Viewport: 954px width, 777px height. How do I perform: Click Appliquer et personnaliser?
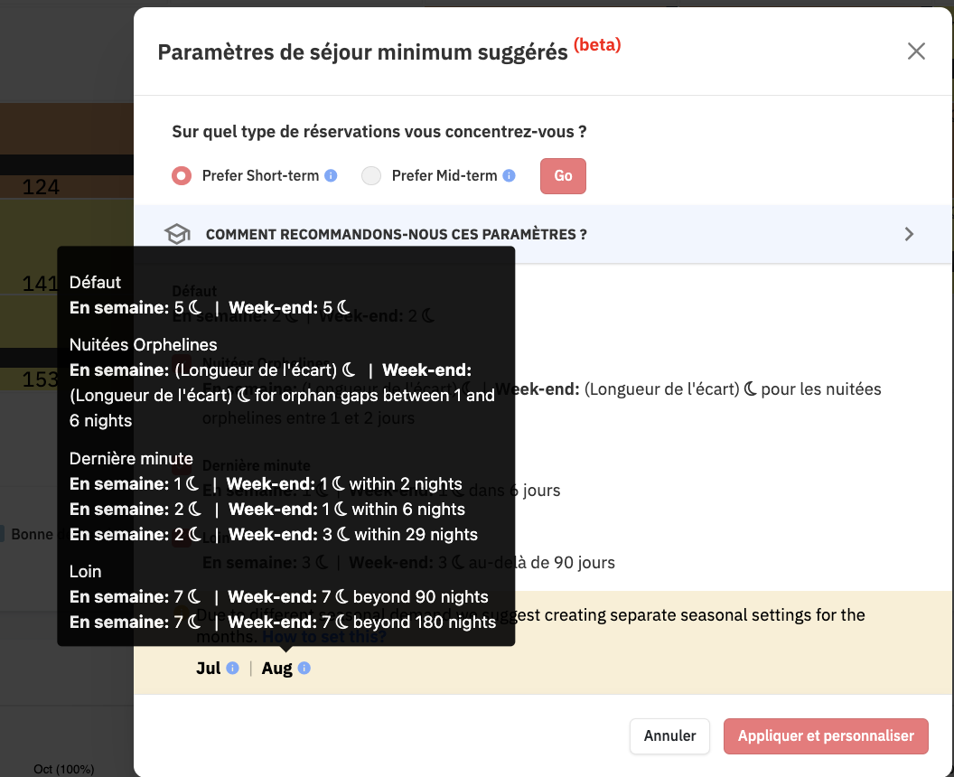pyautogui.click(x=826, y=736)
